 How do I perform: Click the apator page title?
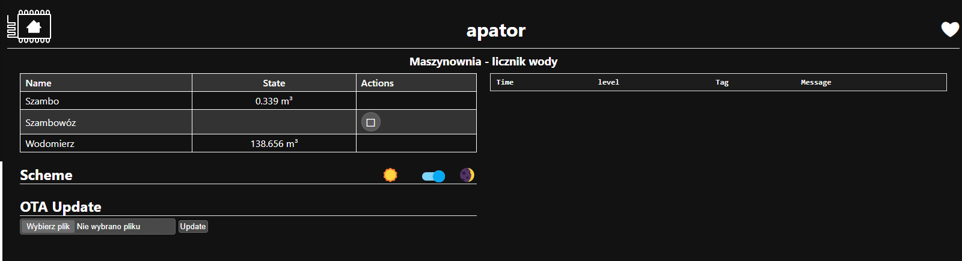496,30
